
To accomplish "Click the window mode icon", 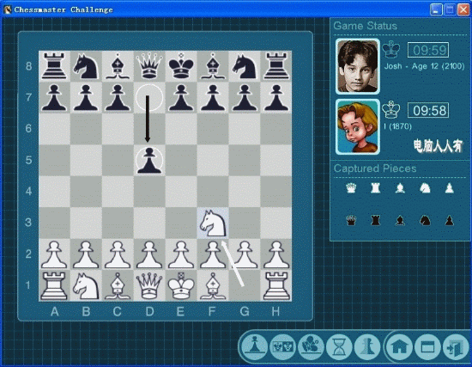I will [427, 347].
